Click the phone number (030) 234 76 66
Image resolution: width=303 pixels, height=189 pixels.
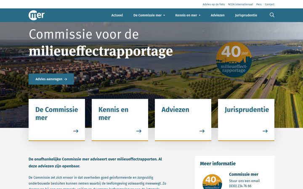tap(240, 186)
